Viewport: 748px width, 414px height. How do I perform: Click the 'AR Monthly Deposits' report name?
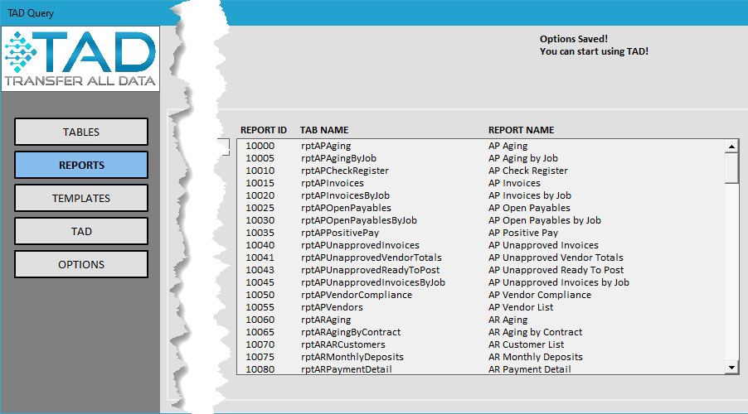pyautogui.click(x=535, y=356)
